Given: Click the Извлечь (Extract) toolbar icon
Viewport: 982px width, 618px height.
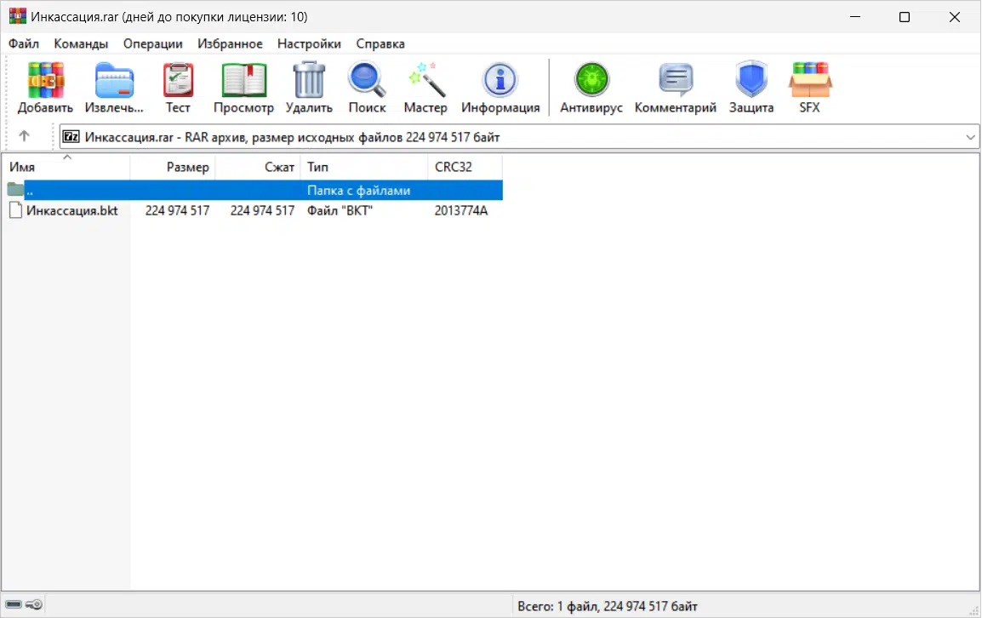Looking at the screenshot, I should [x=114, y=80].
